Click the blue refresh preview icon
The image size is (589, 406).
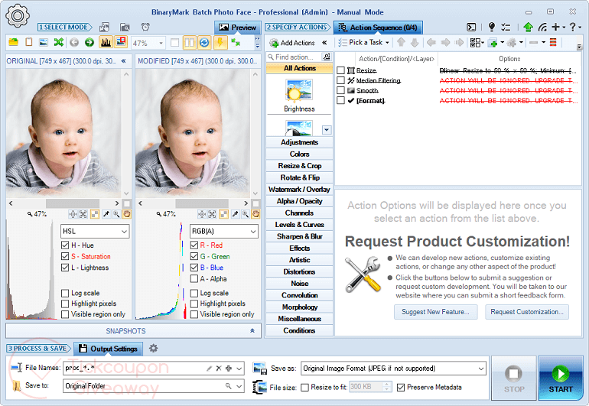tap(204, 43)
